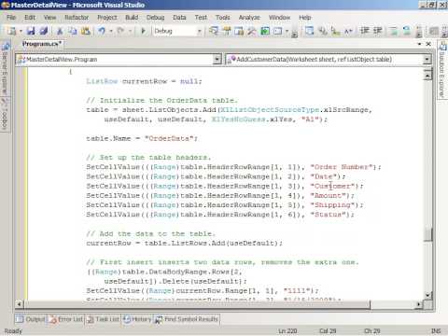
Task: Click the INS indicator in status bar
Action: [x=436, y=331]
